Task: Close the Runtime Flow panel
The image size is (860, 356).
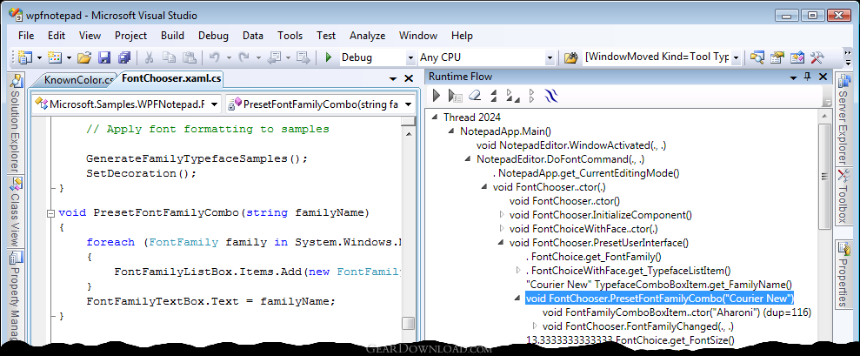Action: [x=823, y=77]
